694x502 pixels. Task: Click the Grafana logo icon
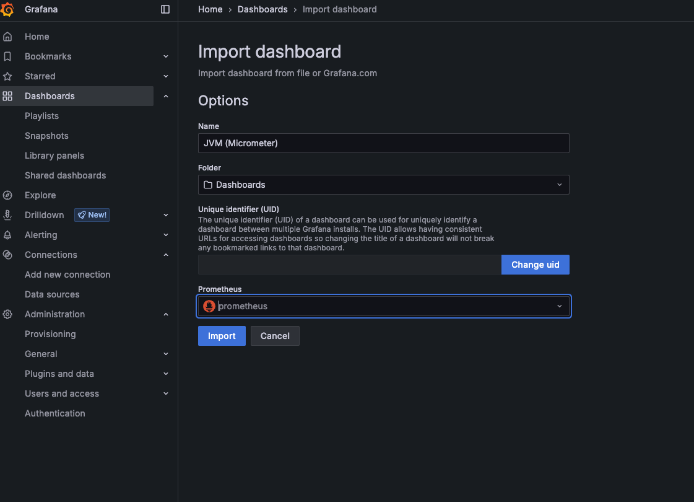coord(7,9)
